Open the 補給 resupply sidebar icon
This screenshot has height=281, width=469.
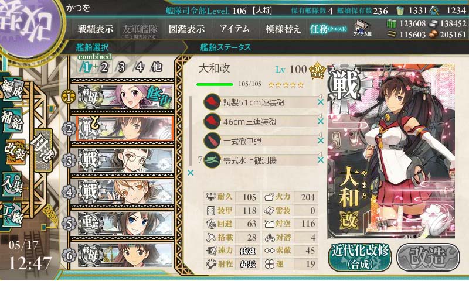[x=12, y=120]
